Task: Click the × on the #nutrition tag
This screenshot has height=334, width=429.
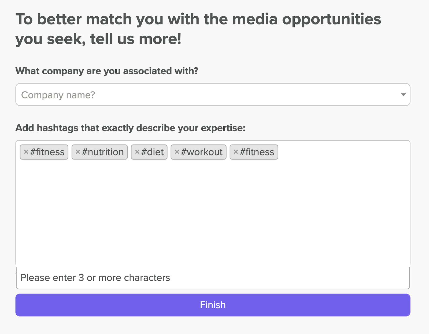Action: click(78, 152)
